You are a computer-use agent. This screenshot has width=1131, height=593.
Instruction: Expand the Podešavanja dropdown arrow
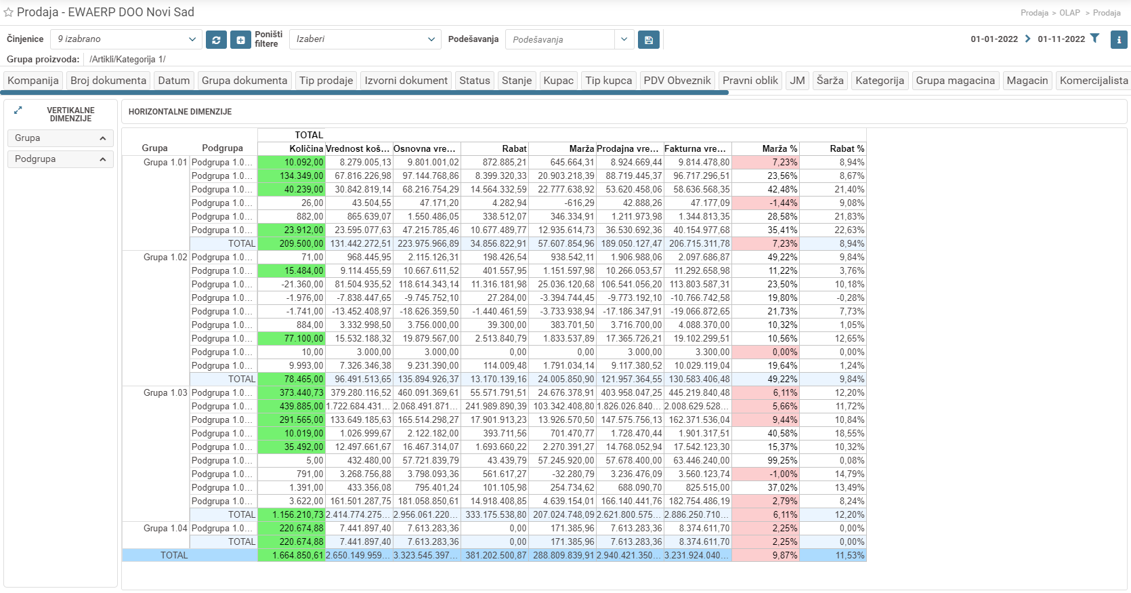624,39
